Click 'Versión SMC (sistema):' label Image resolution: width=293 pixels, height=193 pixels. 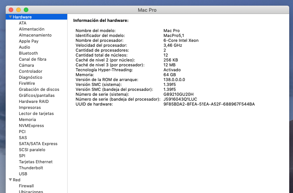click(99, 84)
